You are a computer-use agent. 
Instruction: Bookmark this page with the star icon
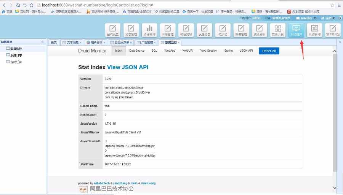tap(332, 5)
